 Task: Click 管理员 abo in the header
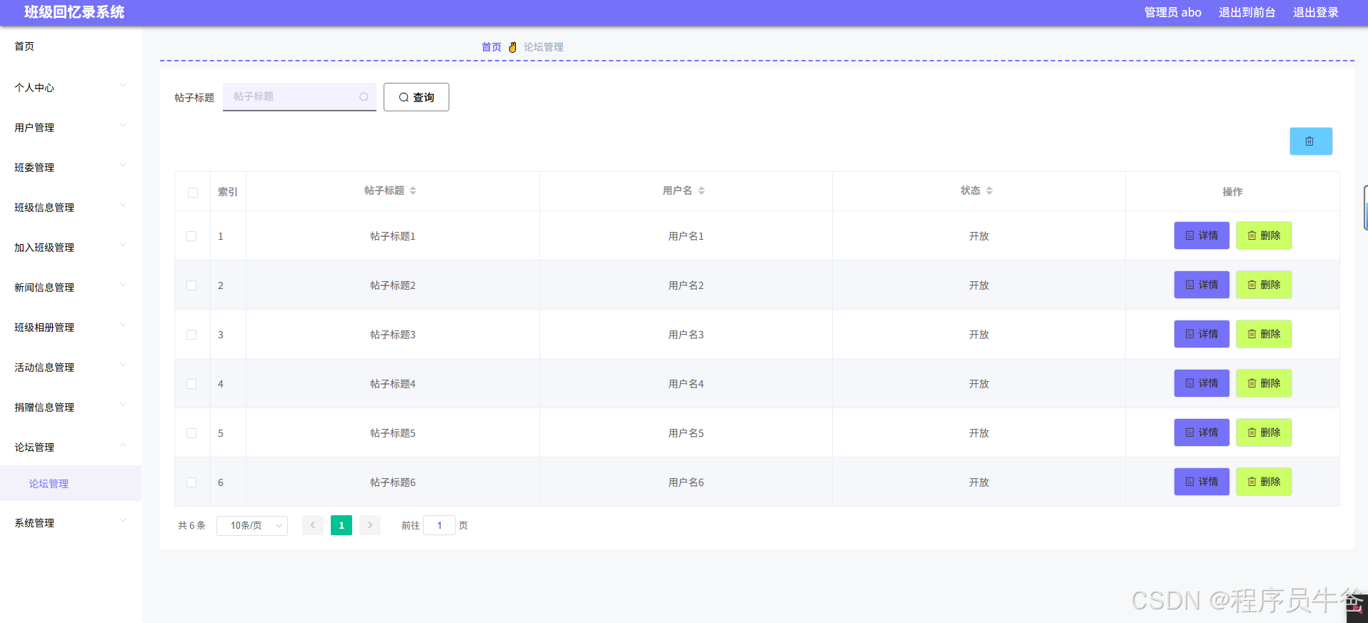[x=1172, y=12]
